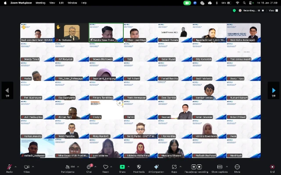Click the Alif Rasyidah name label
Viewport: 281px width, 175px height.
click(x=64, y=59)
